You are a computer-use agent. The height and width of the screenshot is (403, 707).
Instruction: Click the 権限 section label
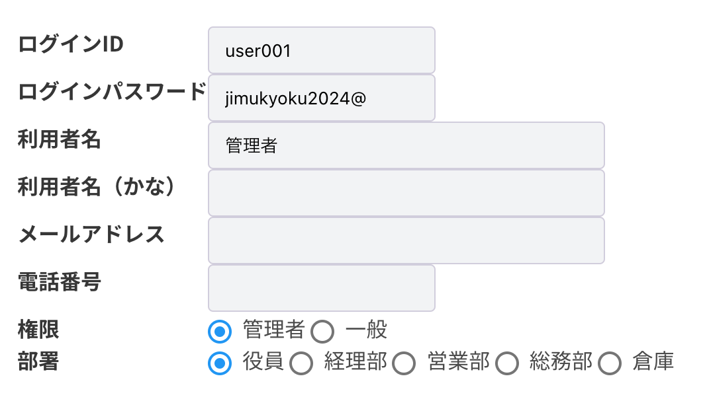tap(38, 328)
